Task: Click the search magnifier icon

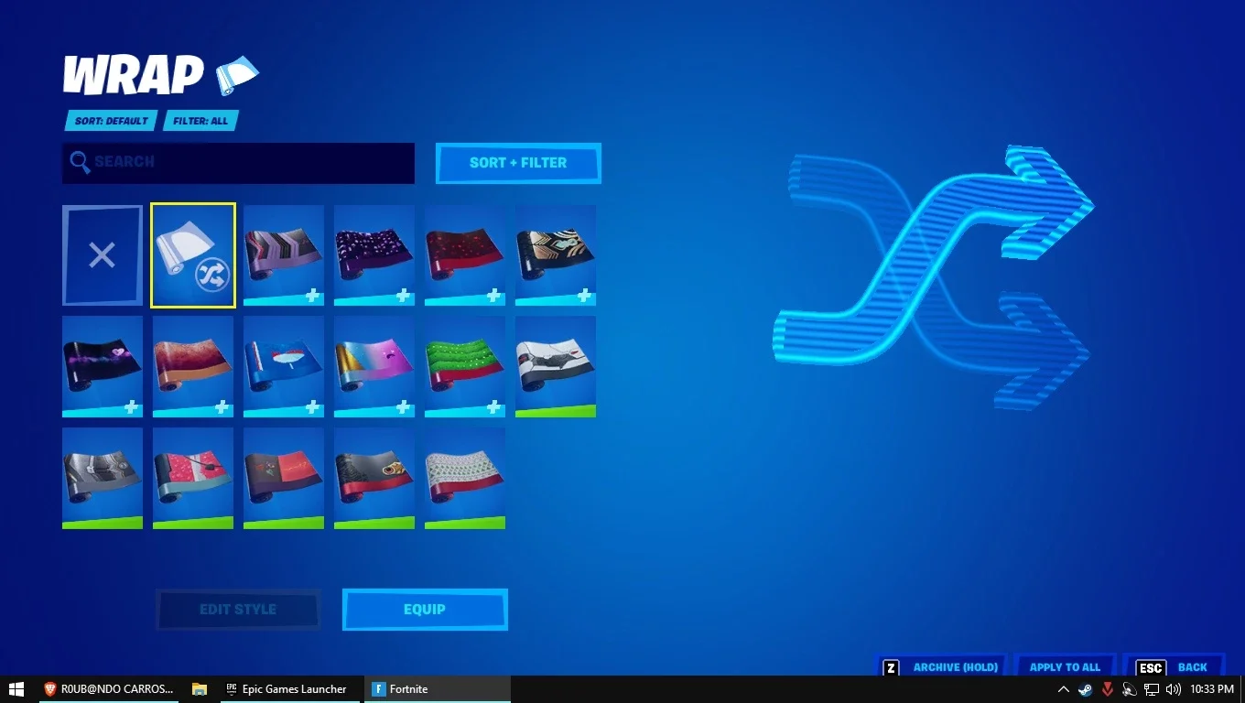Action: click(80, 162)
